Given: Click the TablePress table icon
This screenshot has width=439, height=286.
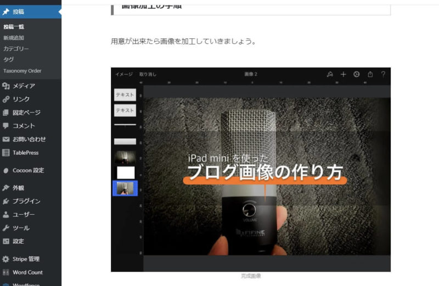Looking at the screenshot, I should tap(6, 153).
